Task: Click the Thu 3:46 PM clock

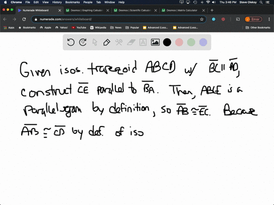Action: click(228, 2)
